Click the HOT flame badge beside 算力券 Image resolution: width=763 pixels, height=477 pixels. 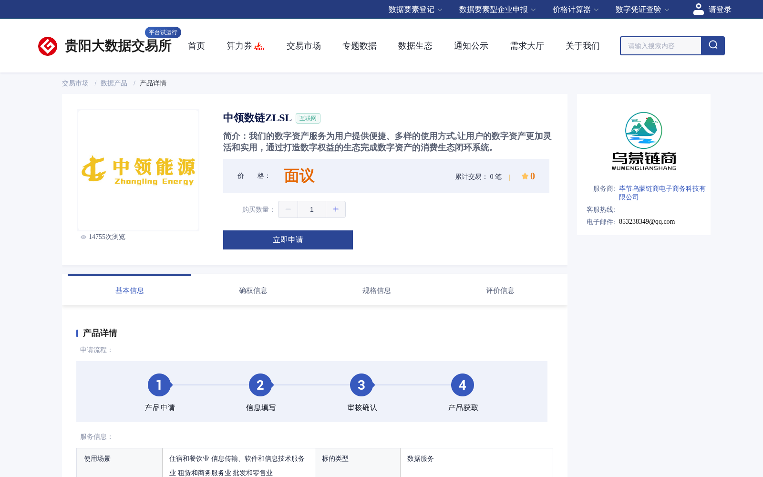click(x=259, y=46)
